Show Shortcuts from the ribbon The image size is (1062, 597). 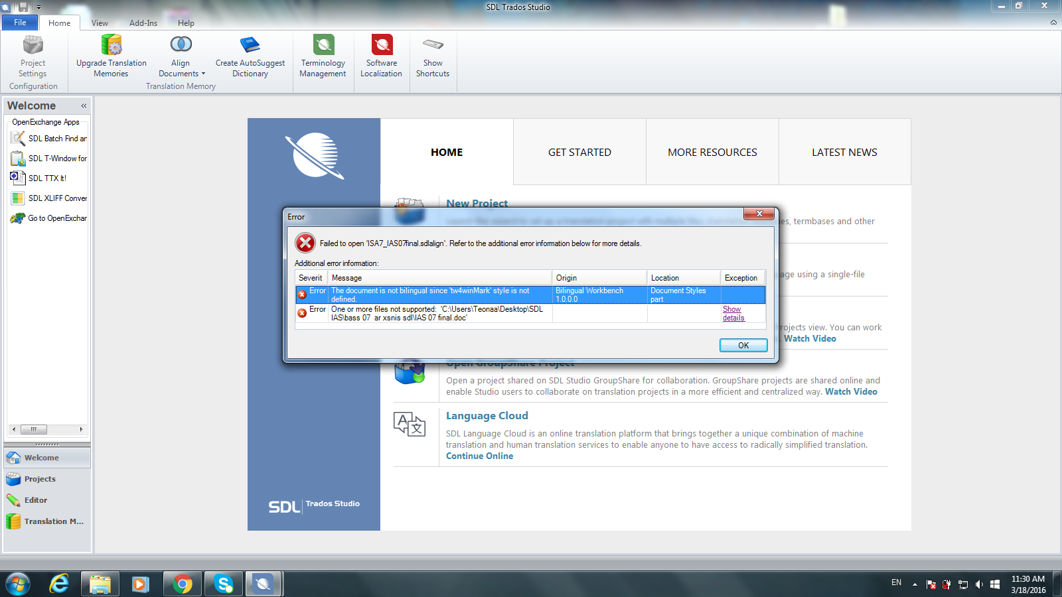[433, 56]
